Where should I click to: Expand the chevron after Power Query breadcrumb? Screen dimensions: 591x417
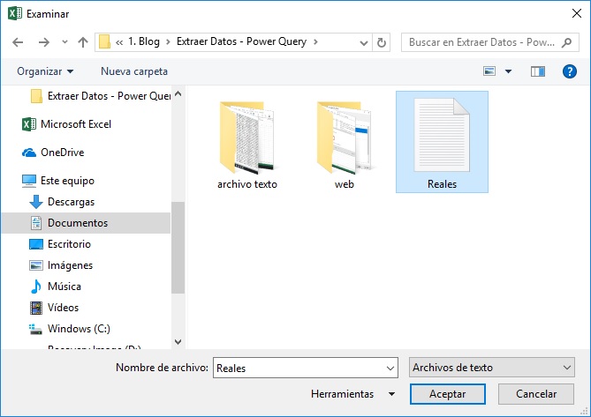click(316, 41)
